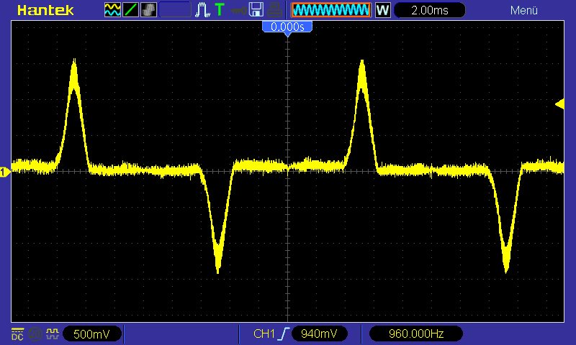Screen dimensions: 576x345
Task: Click the 940mV trigger level readout
Action: pos(319,333)
